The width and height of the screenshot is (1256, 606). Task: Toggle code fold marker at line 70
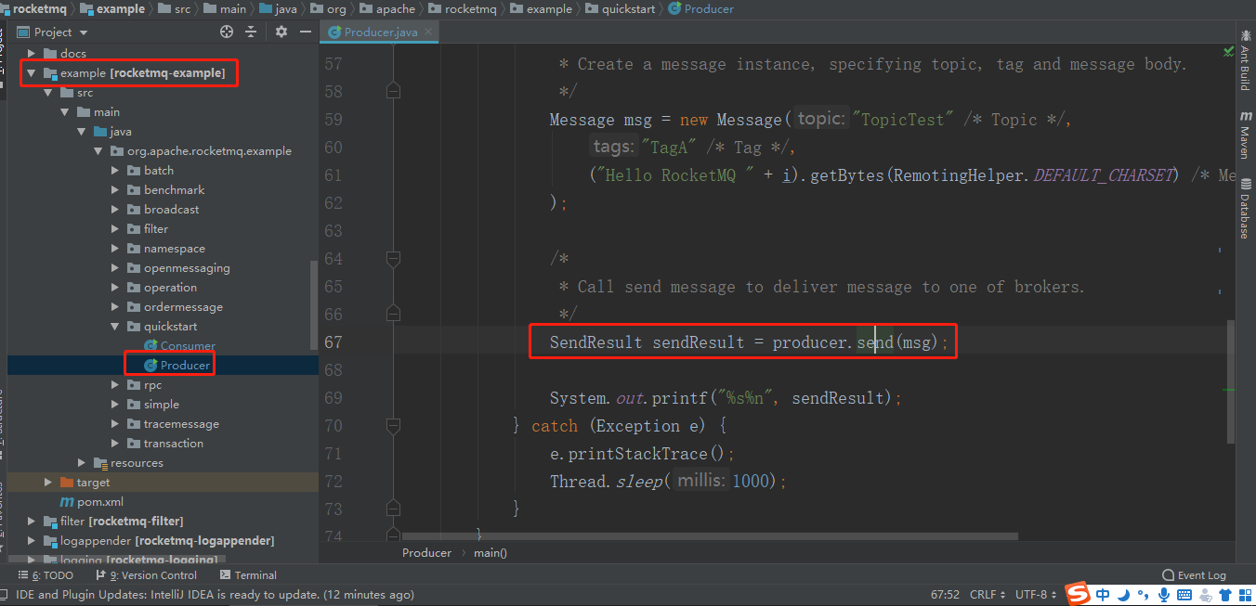(393, 425)
